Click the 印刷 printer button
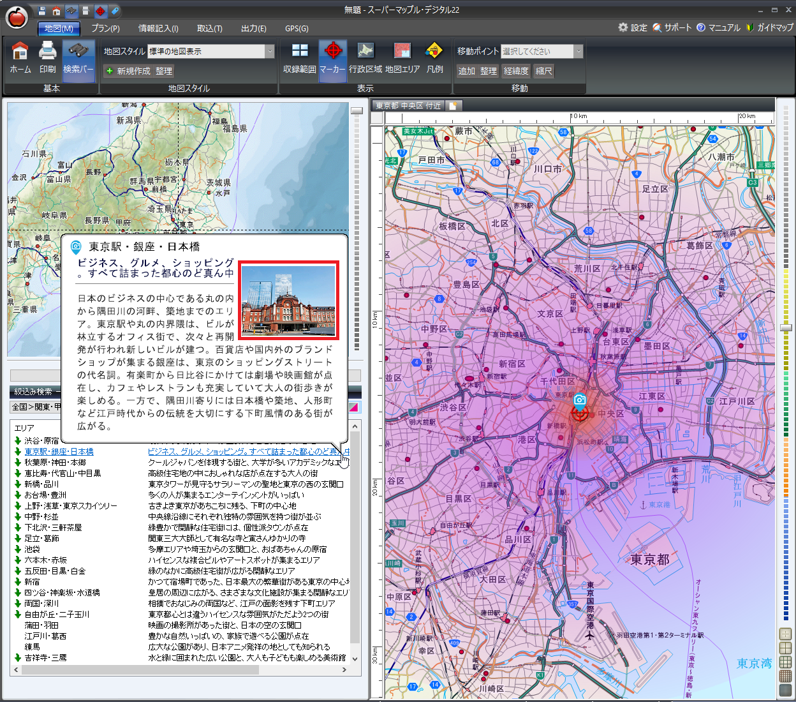Image resolution: width=796 pixels, height=702 pixels. (x=48, y=58)
